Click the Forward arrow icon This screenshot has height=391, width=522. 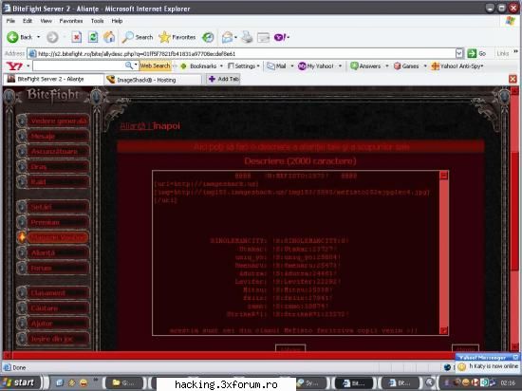point(52,37)
